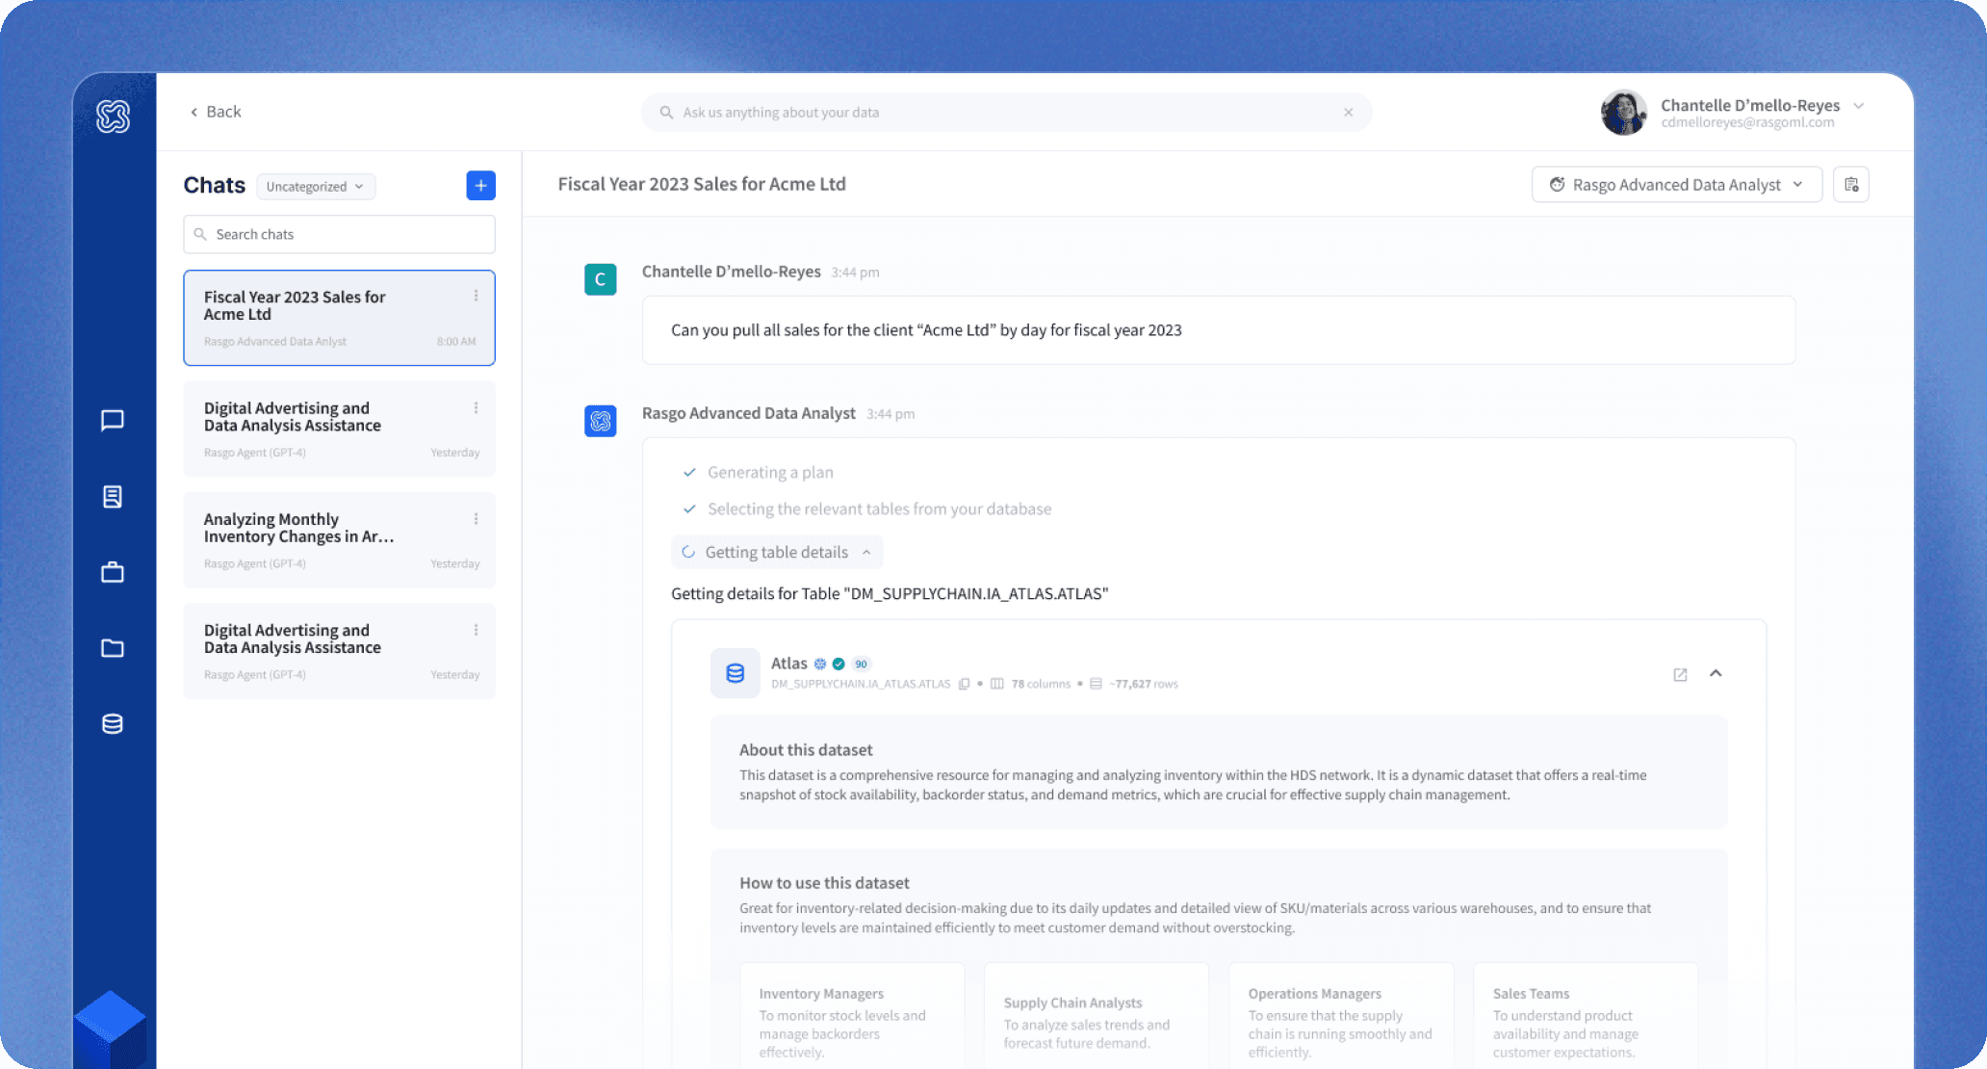Click the chat title 'Fiscal Year 2023 Sales for Acme Ltd' header

(x=702, y=184)
